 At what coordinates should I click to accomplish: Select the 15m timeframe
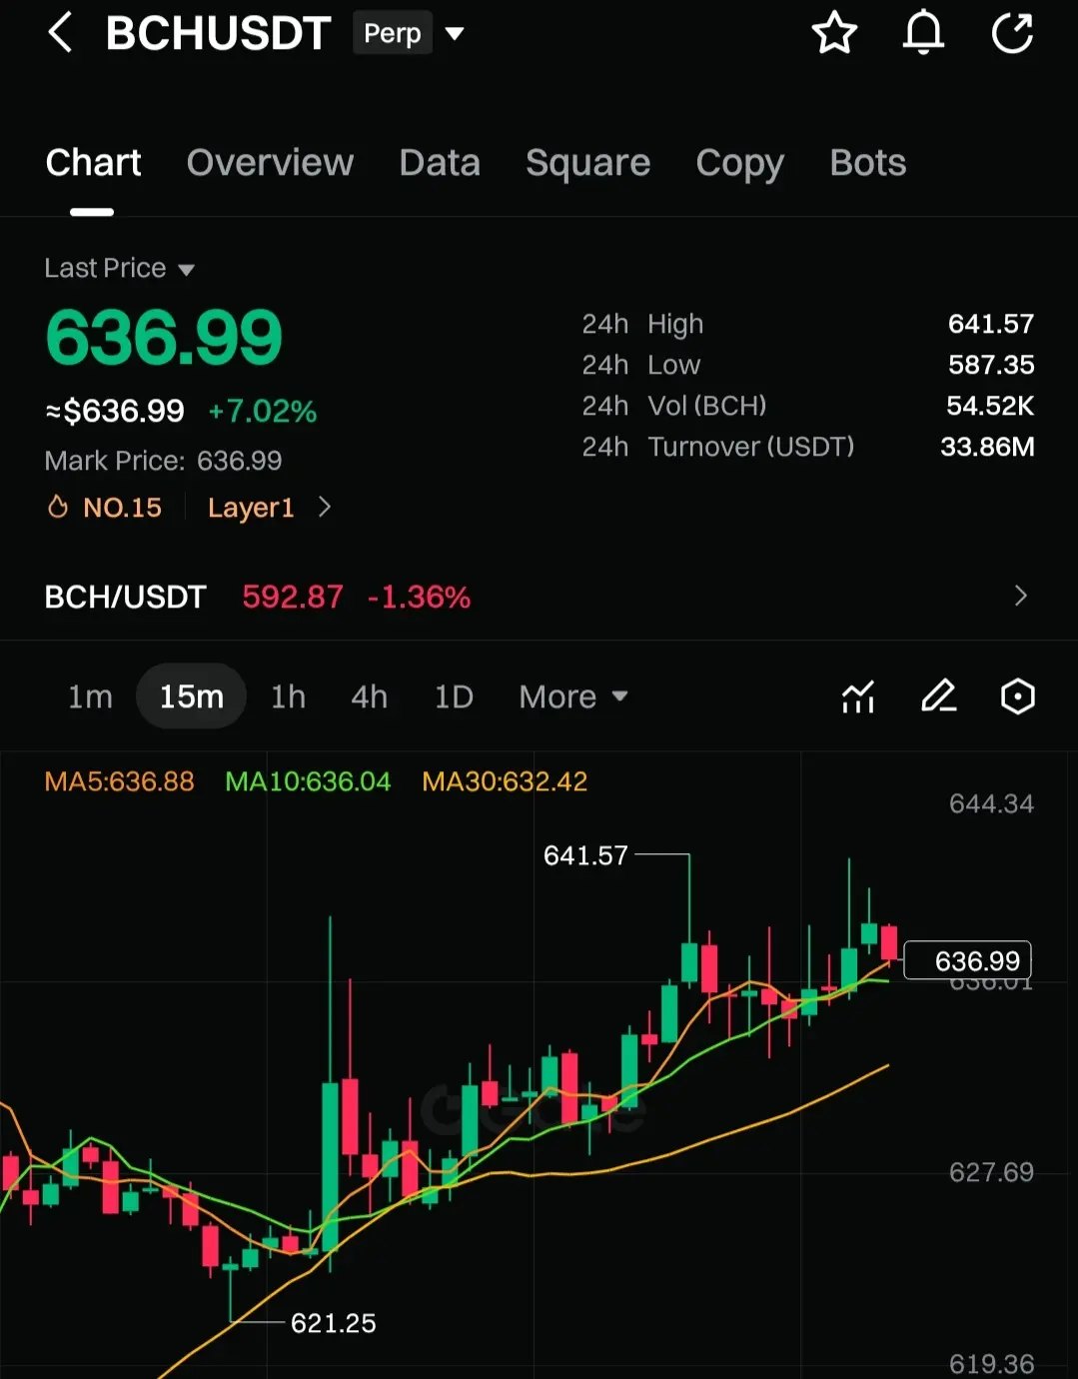[191, 696]
